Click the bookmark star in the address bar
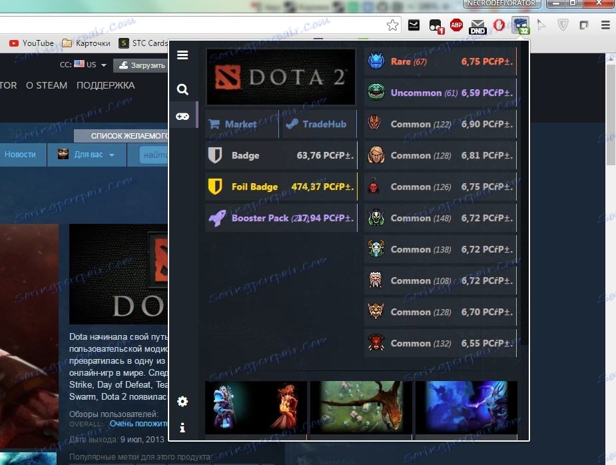This screenshot has width=616, height=465. 392,25
